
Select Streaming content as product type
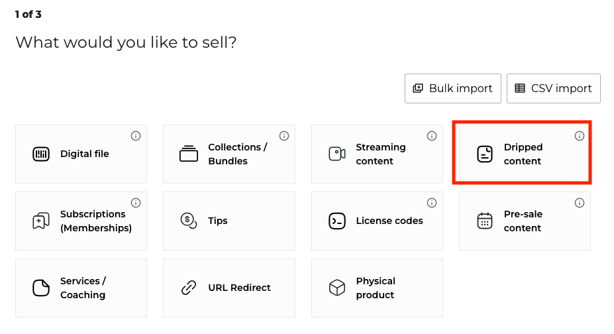[x=377, y=154]
